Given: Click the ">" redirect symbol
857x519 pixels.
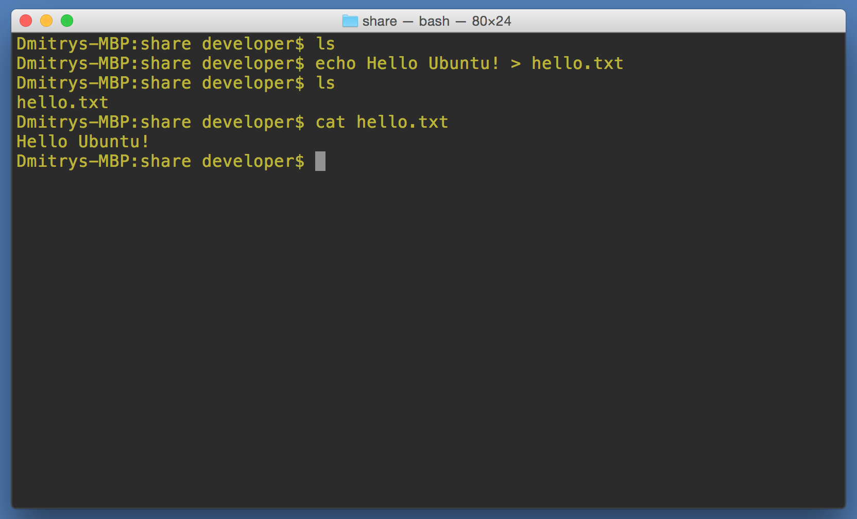Looking at the screenshot, I should coord(516,63).
